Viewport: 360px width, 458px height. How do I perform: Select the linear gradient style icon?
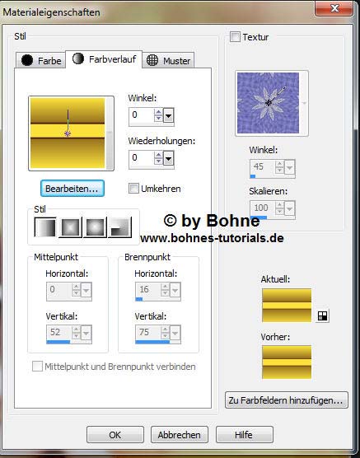click(45, 227)
